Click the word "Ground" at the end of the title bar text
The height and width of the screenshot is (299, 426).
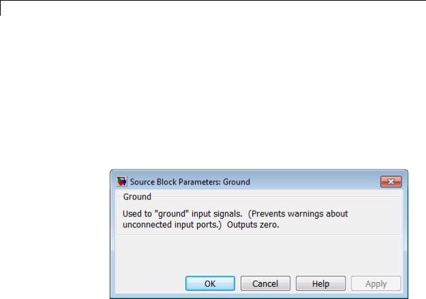[237, 182]
